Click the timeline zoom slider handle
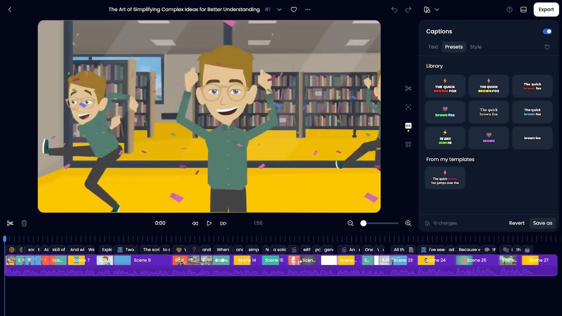Image resolution: width=562 pixels, height=316 pixels. point(364,223)
